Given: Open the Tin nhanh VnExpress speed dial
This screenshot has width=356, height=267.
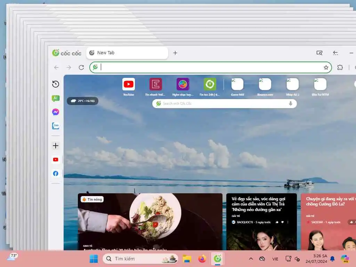Looking at the screenshot, I should [x=155, y=87].
